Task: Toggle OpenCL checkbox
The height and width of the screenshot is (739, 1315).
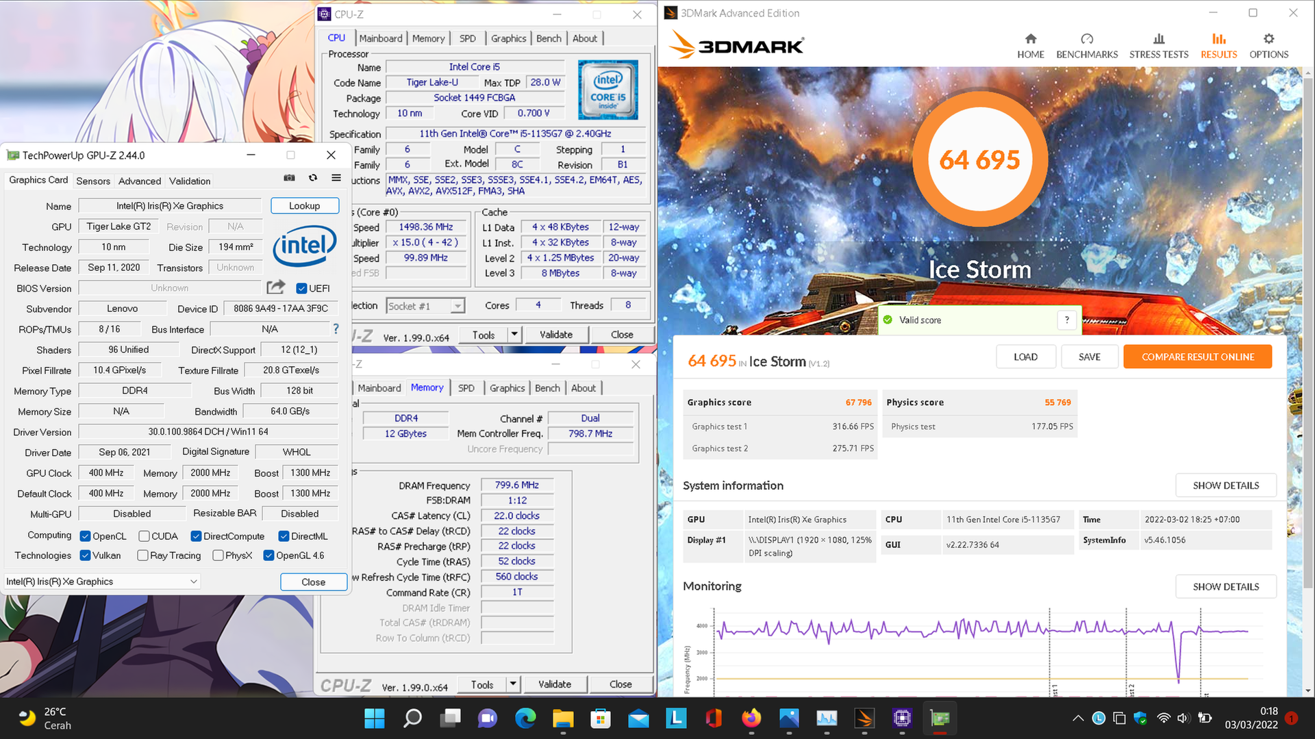Action: coord(85,536)
